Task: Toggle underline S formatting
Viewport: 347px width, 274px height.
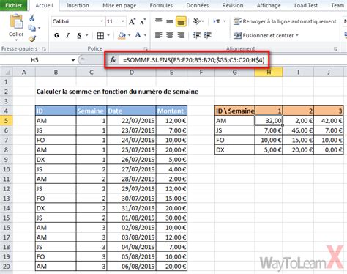Action: pyautogui.click(x=79, y=35)
